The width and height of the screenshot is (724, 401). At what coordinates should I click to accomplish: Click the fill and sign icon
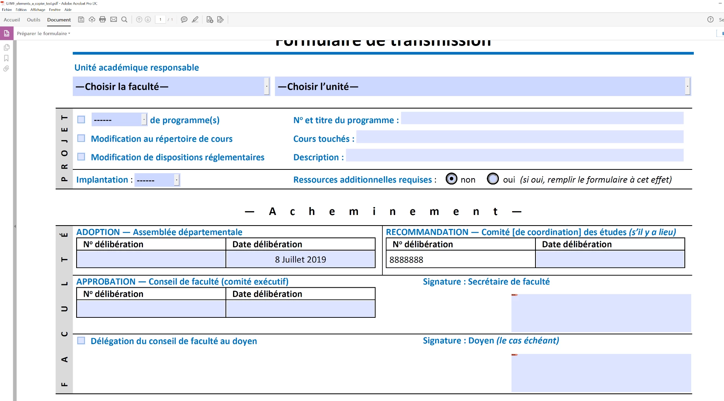click(221, 20)
